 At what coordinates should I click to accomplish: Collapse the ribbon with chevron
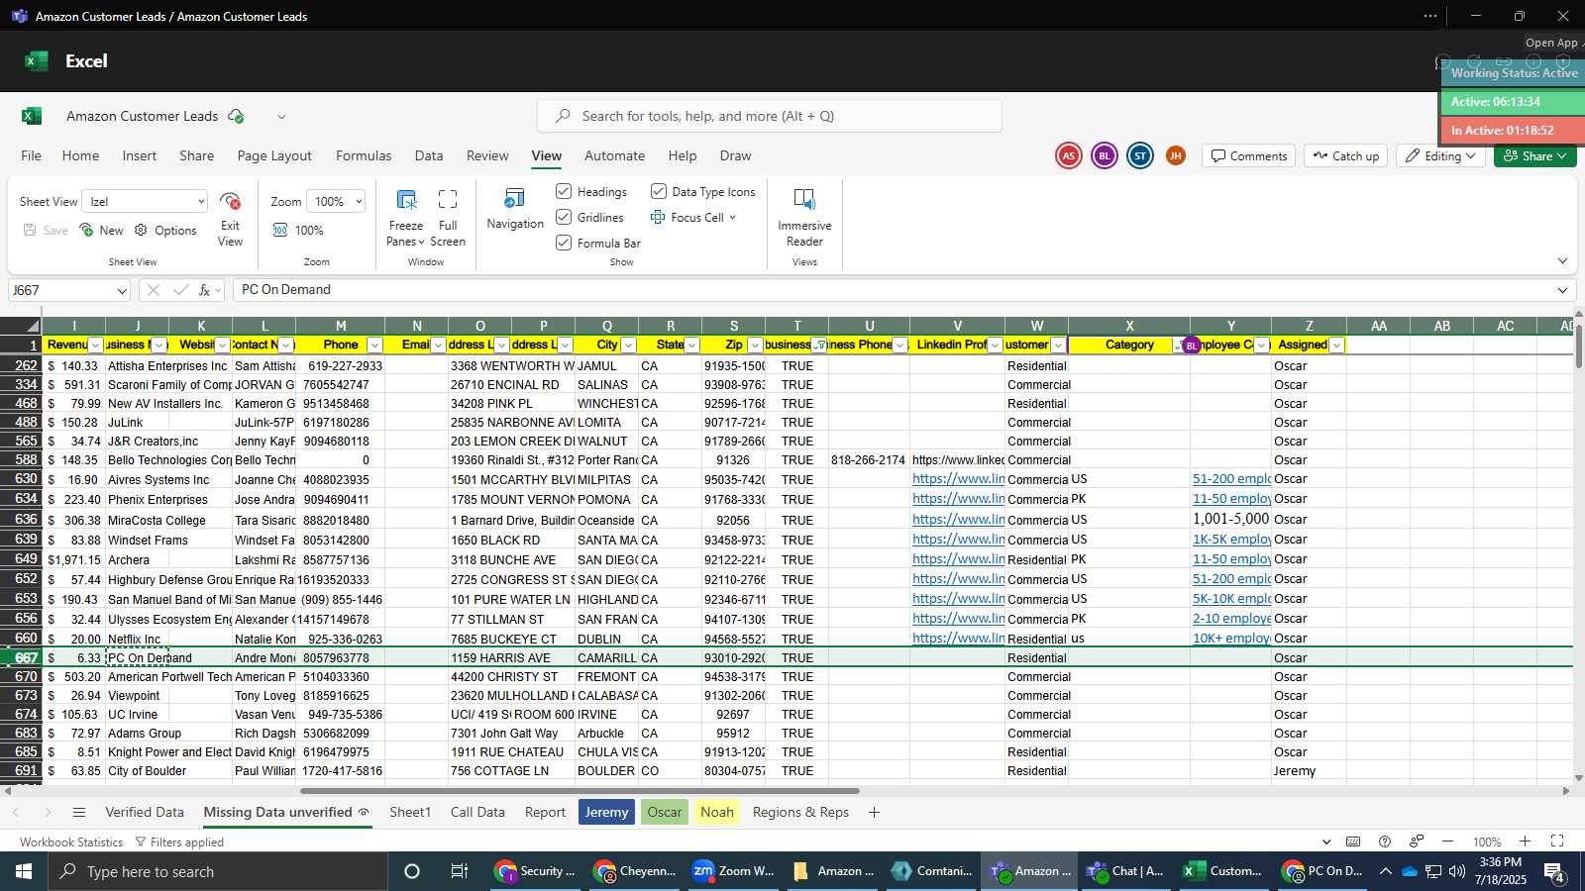coord(1562,261)
